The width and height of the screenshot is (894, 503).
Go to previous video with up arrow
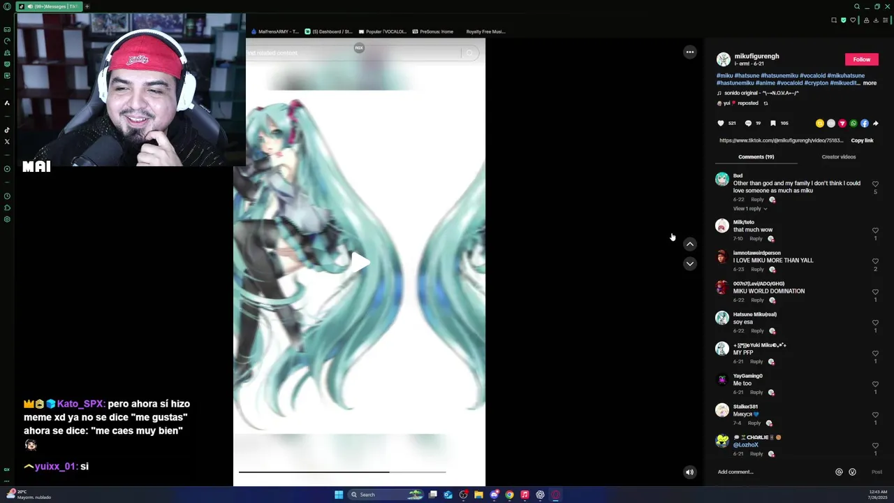click(689, 244)
